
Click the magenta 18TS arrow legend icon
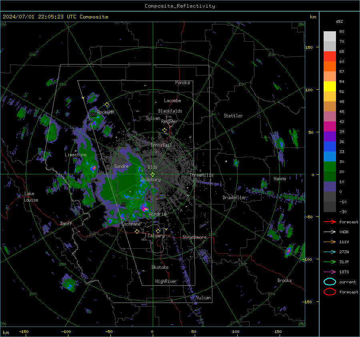pyautogui.click(x=330, y=272)
